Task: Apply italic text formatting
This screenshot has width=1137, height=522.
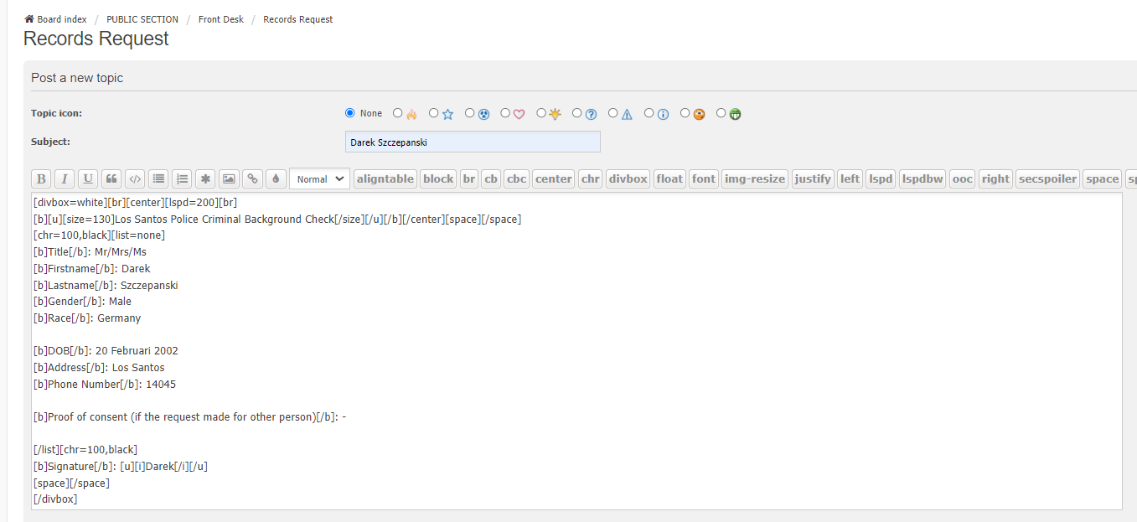Action: [65, 178]
